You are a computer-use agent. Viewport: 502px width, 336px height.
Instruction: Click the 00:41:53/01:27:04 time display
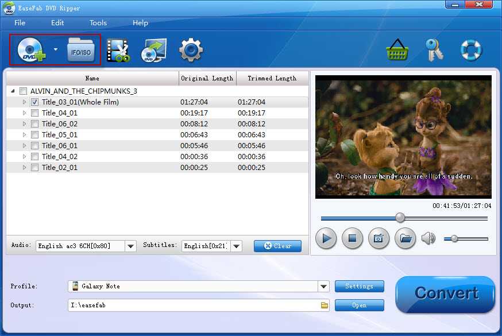[462, 206]
